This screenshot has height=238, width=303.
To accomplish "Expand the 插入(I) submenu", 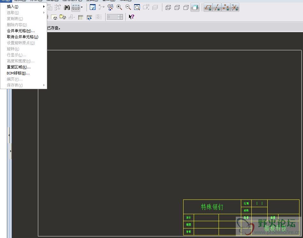I will pyautogui.click(x=24, y=7).
